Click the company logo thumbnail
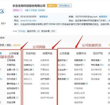This screenshot has width=110, height=105. coord(2,11)
